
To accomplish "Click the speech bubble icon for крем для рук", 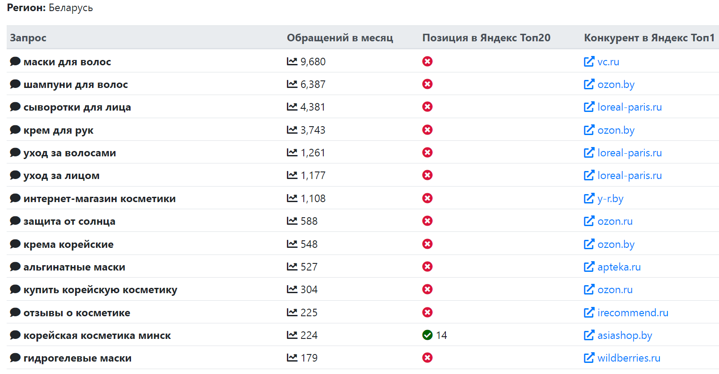I will 15,130.
